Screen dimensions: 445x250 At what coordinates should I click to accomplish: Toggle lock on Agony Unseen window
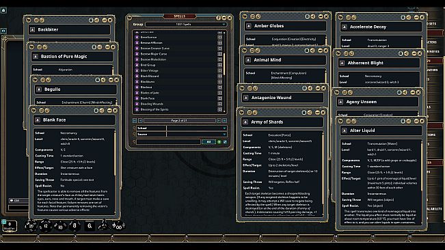pos(399,92)
